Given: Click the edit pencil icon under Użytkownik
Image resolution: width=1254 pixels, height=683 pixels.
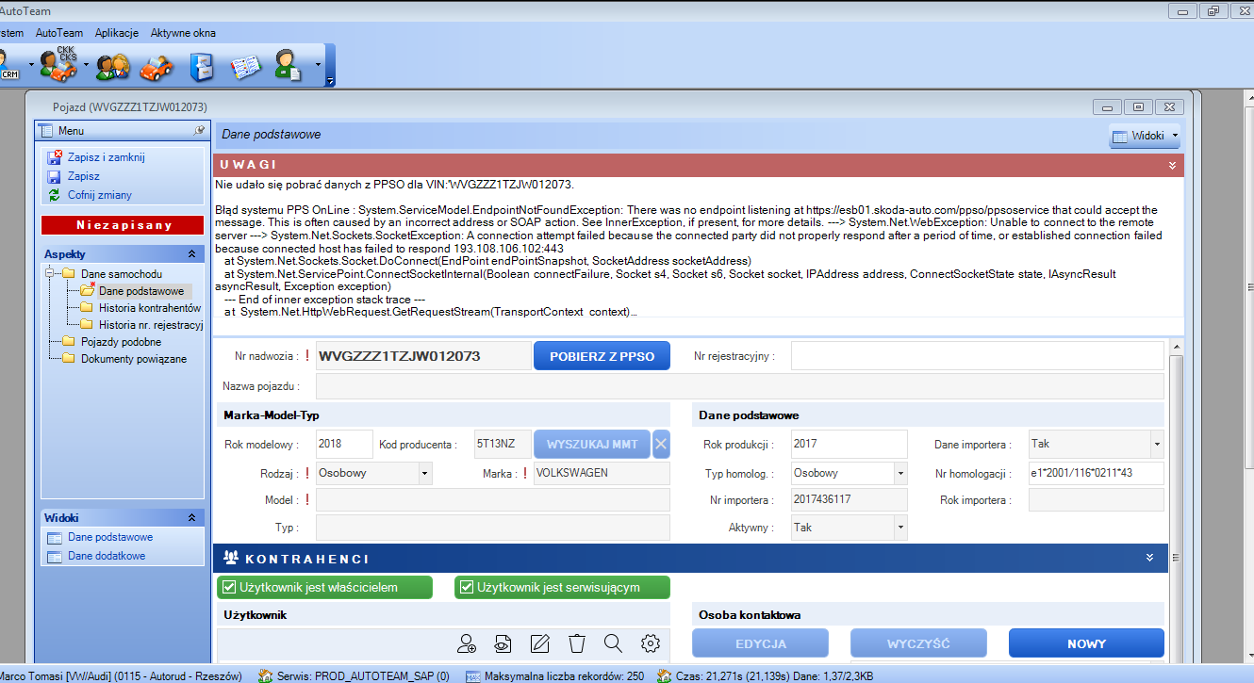Looking at the screenshot, I should click(x=539, y=643).
